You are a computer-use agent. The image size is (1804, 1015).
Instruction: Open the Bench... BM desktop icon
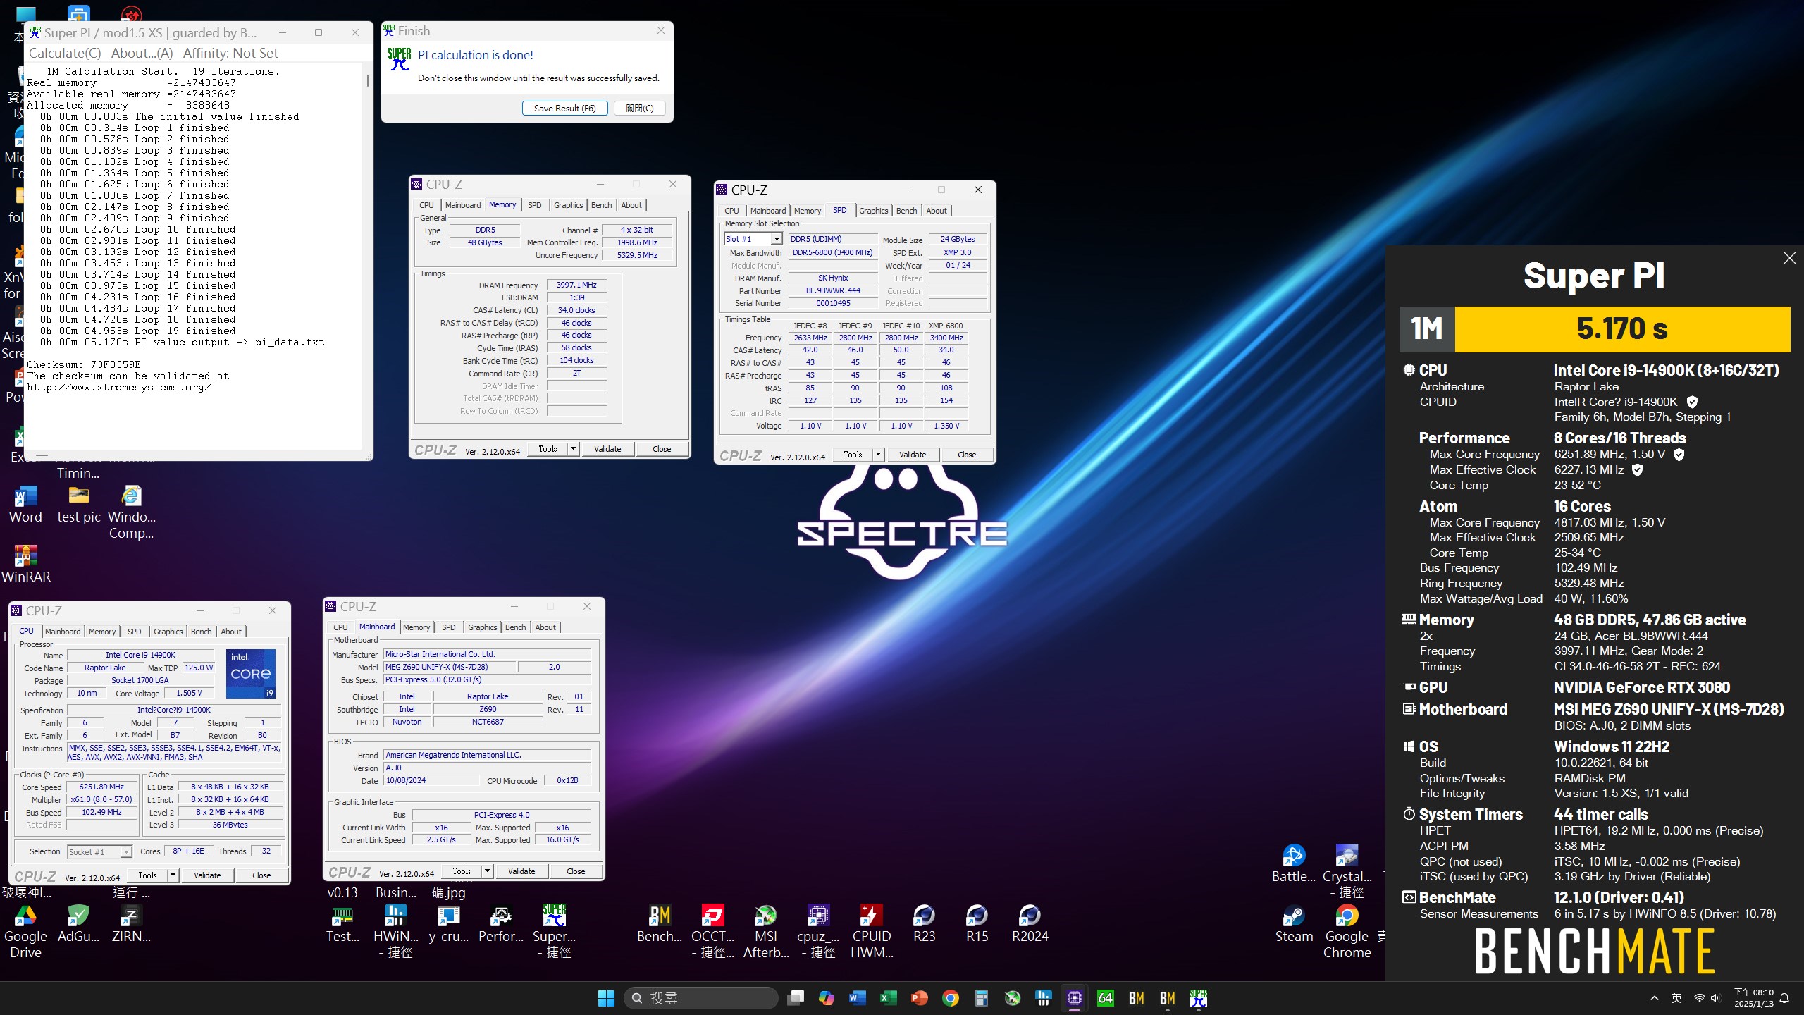click(x=660, y=923)
